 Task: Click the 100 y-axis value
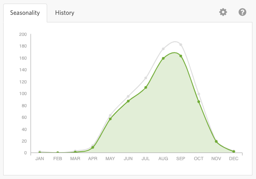(x=23, y=94)
